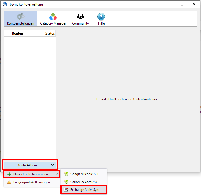The image size is (201, 195).
Task: Click the green plus icon for new account
Action: click(9, 174)
